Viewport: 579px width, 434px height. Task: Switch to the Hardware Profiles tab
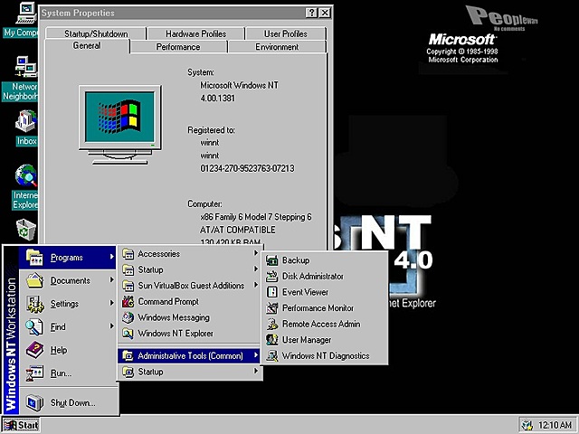pos(195,34)
